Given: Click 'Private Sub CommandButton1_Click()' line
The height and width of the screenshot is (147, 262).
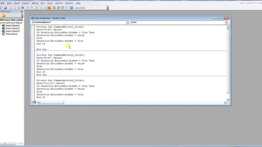Looking at the screenshot, I should click(x=61, y=27).
